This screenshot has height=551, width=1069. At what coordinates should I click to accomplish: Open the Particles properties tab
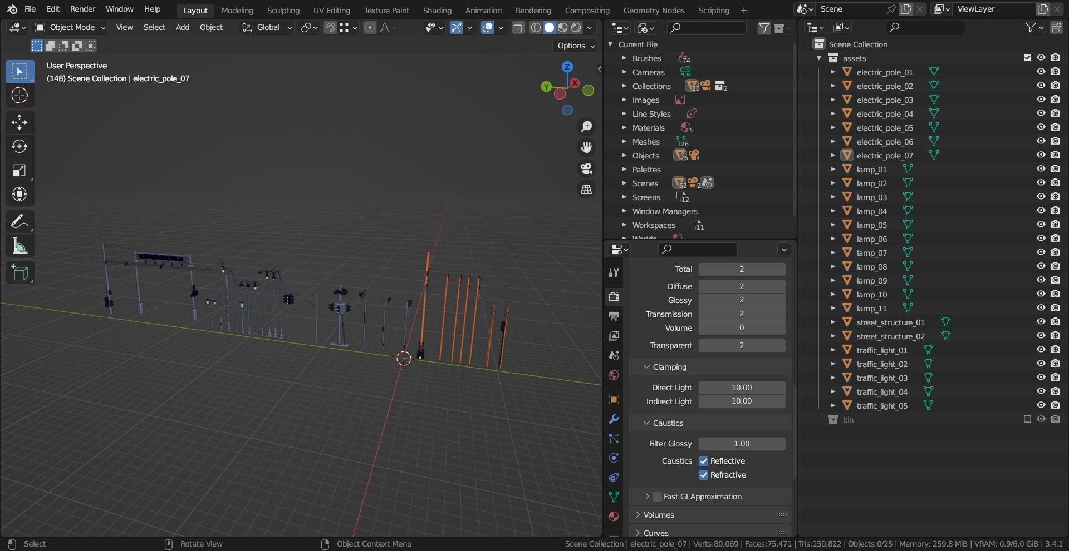pos(614,439)
